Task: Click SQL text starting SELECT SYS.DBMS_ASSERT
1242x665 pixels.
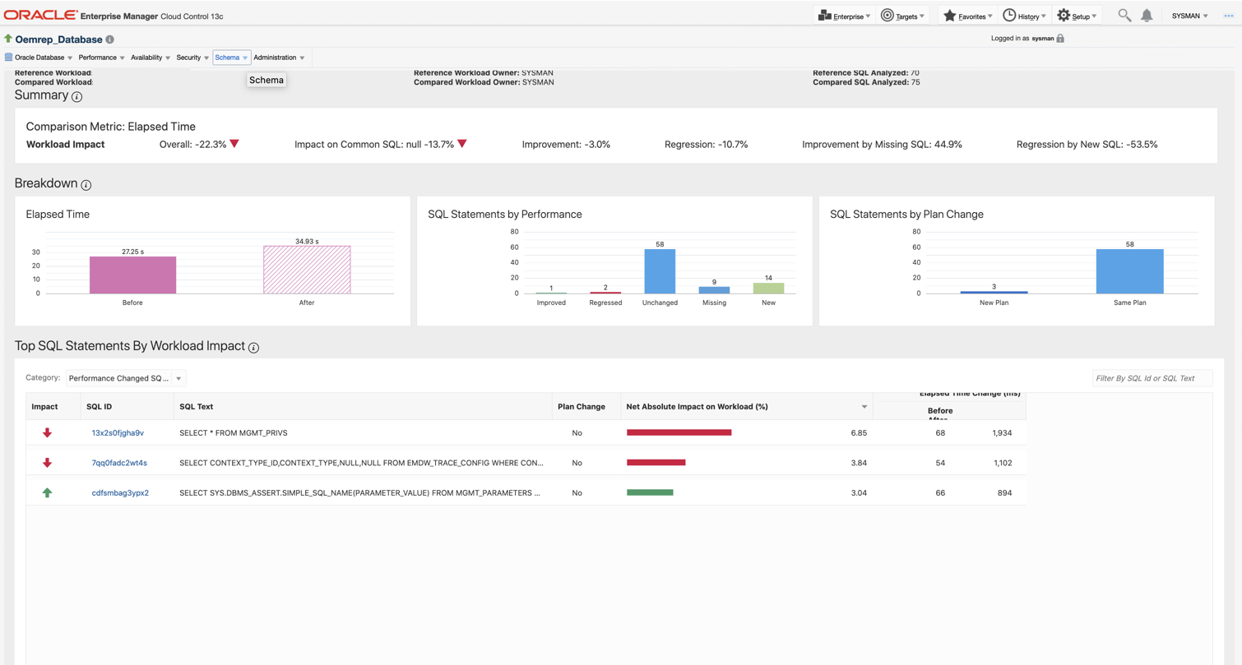Action: point(359,492)
